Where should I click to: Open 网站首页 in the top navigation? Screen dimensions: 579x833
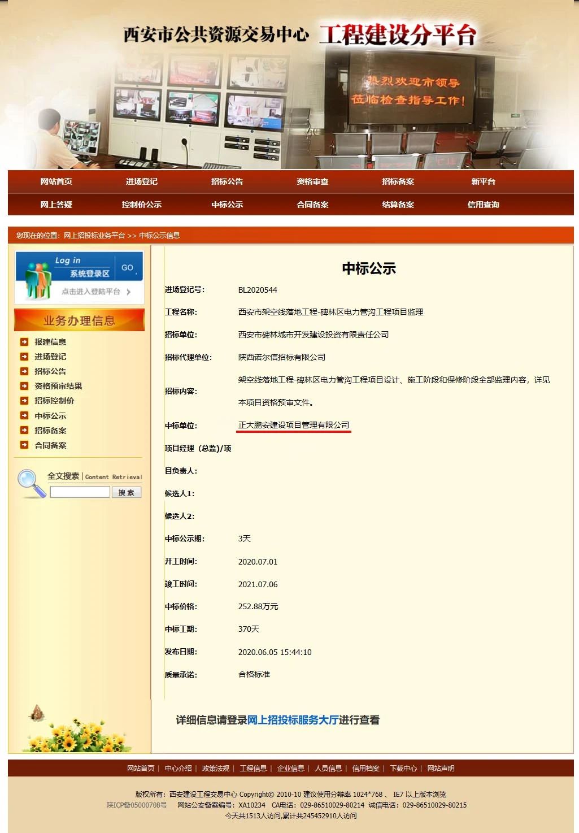[56, 181]
